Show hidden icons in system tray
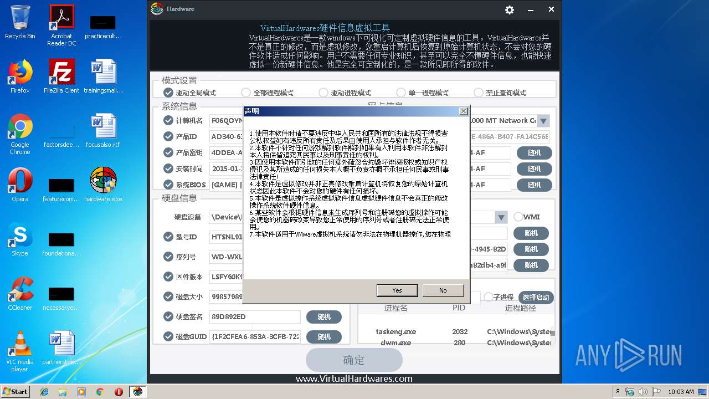Viewport: 709px width, 399px height. 618,392
